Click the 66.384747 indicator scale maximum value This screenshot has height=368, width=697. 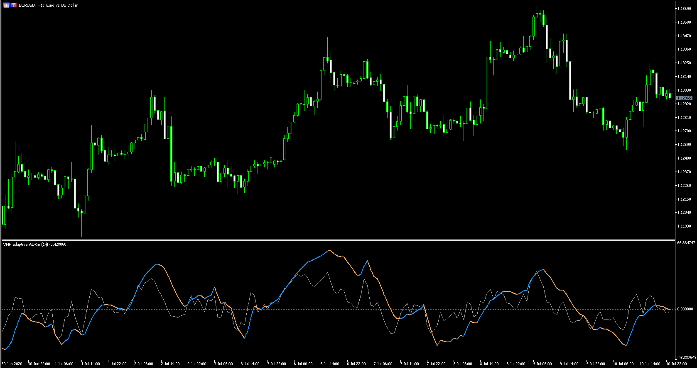(686, 243)
